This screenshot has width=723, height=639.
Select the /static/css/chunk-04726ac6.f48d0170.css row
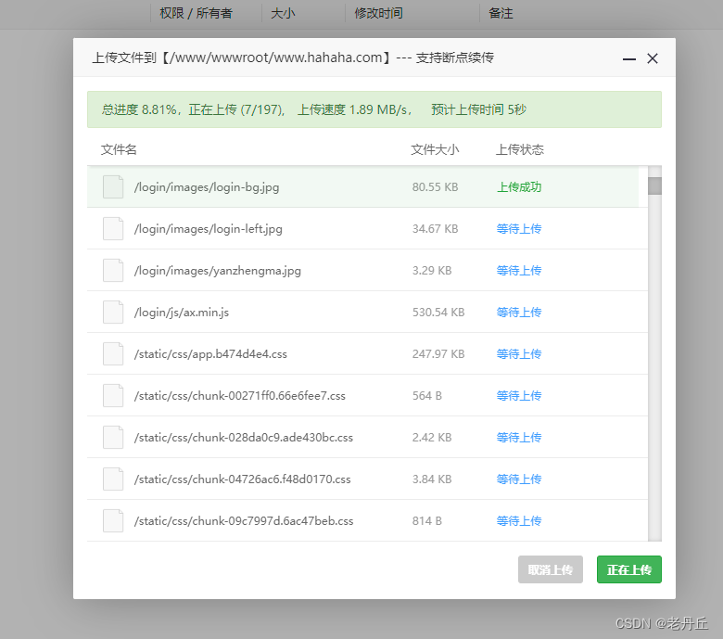pyautogui.click(x=367, y=479)
